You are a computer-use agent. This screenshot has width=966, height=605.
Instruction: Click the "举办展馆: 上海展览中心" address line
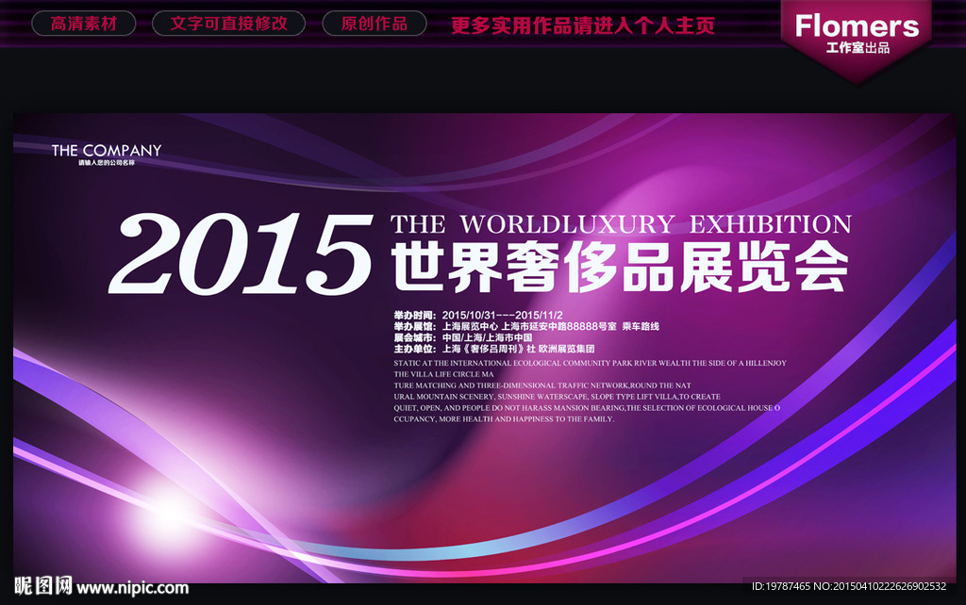(x=526, y=326)
